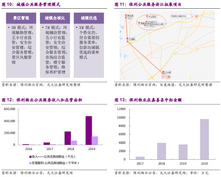Click legend text 在管面积-公共及其他物业（千平米）
221x177 pixels.
55,163
